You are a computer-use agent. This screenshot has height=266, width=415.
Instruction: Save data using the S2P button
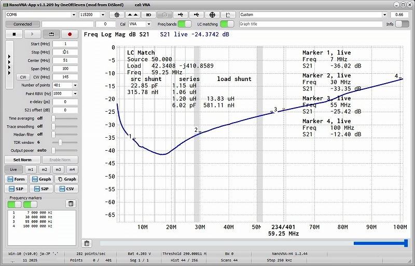coord(43,189)
